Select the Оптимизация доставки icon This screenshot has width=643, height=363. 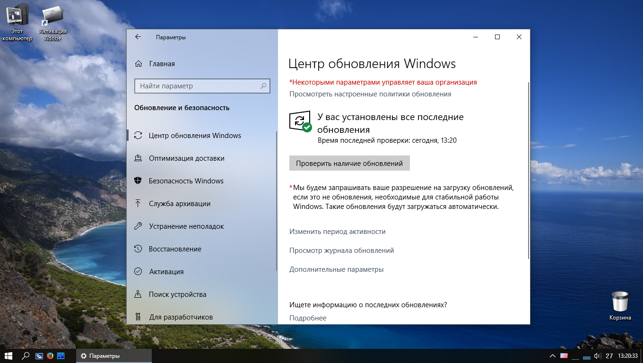coord(138,158)
